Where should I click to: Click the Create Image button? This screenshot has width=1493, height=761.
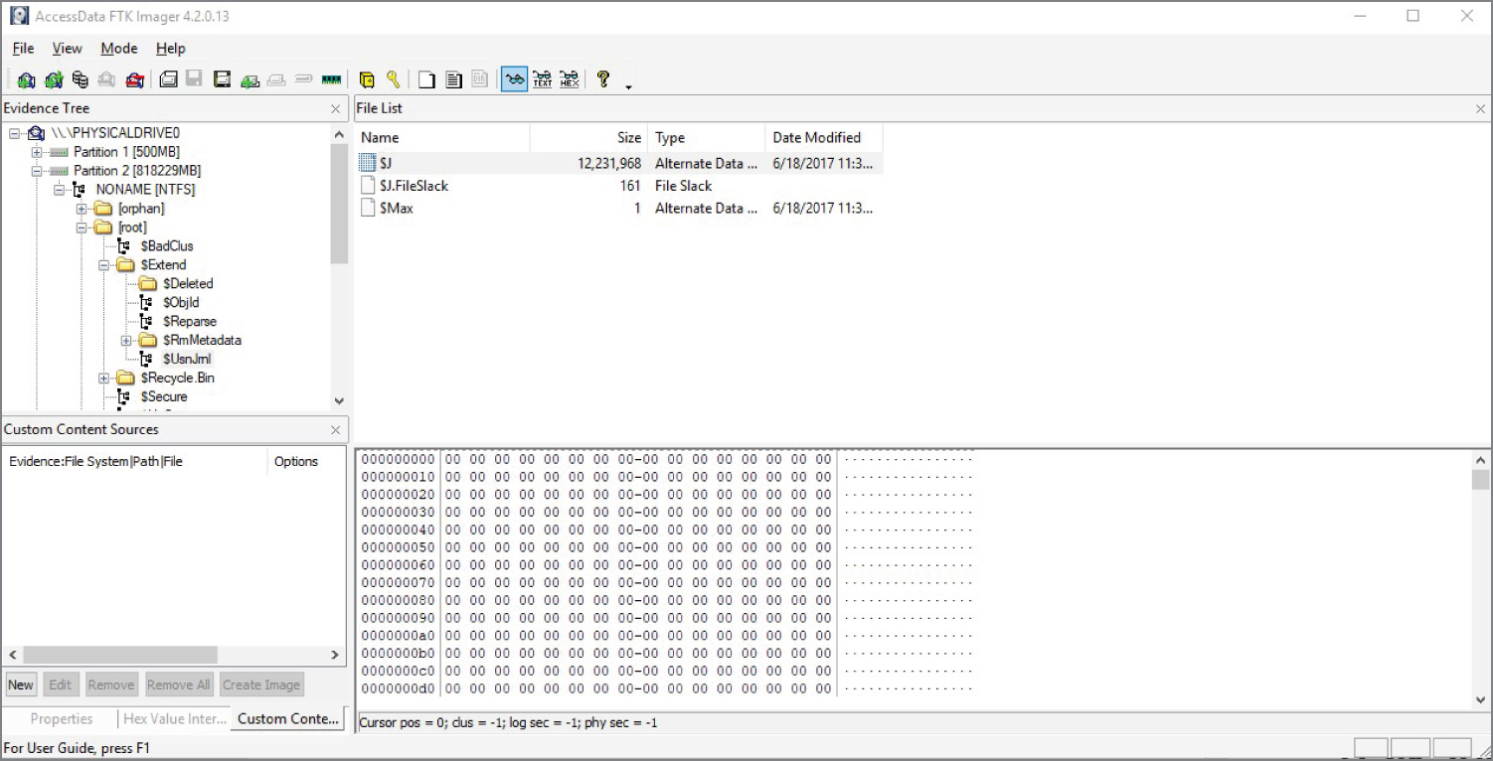point(261,685)
